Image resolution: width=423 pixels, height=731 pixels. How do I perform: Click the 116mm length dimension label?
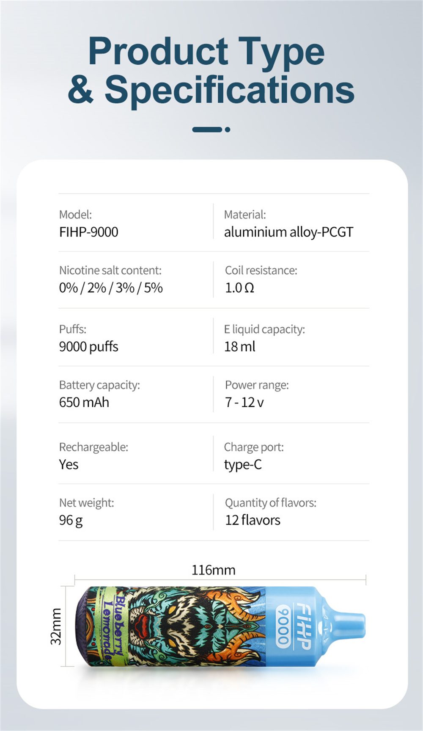[x=213, y=570]
